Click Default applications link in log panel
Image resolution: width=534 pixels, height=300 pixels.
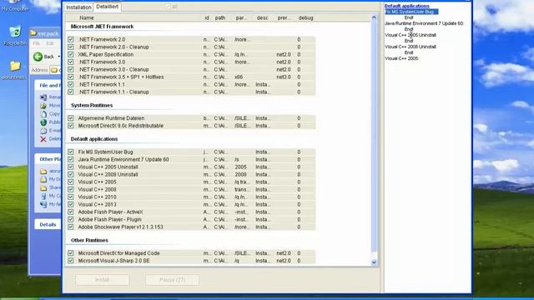(406, 6)
